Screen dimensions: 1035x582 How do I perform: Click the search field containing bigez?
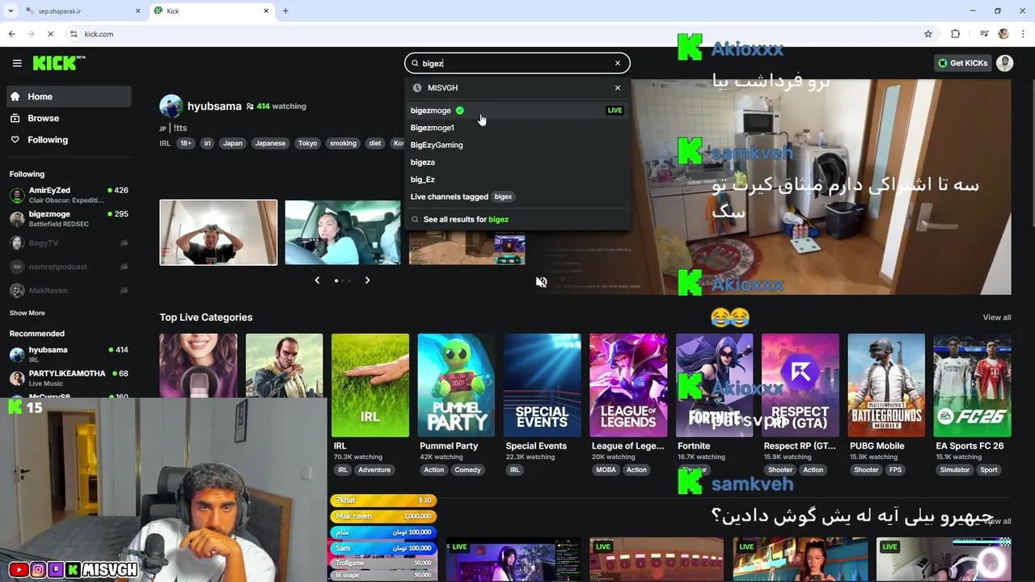[x=517, y=63]
